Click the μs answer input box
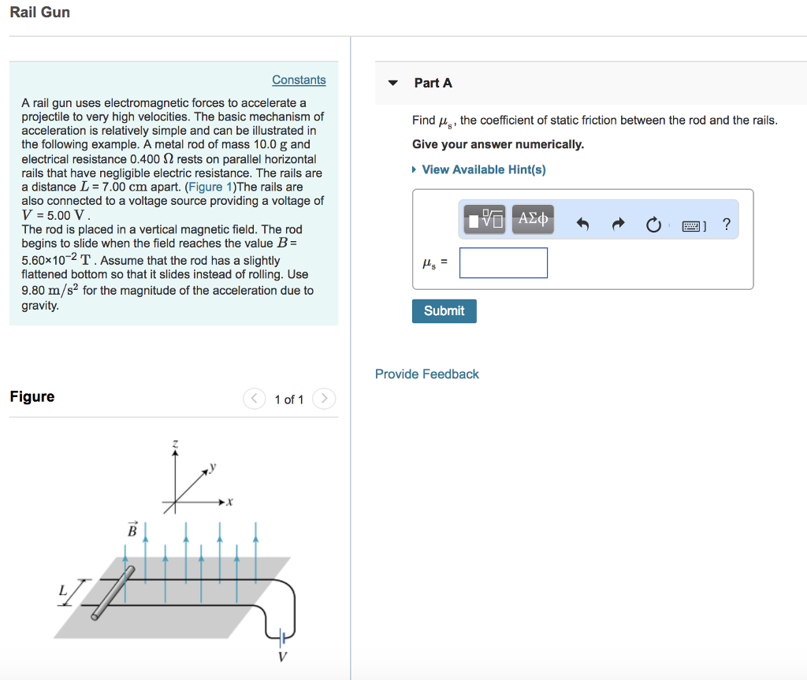 click(x=503, y=263)
